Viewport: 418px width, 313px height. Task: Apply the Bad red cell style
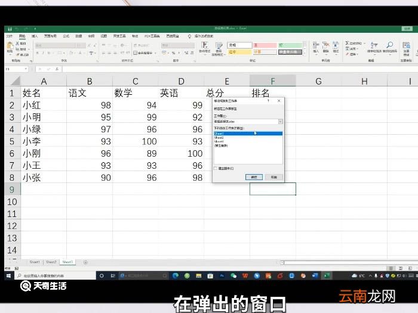pos(265,45)
